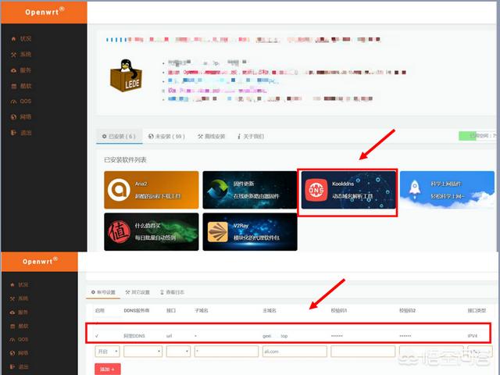Open the 开启 enable dropdown
Screen dimensions: 500x375
coord(108,352)
